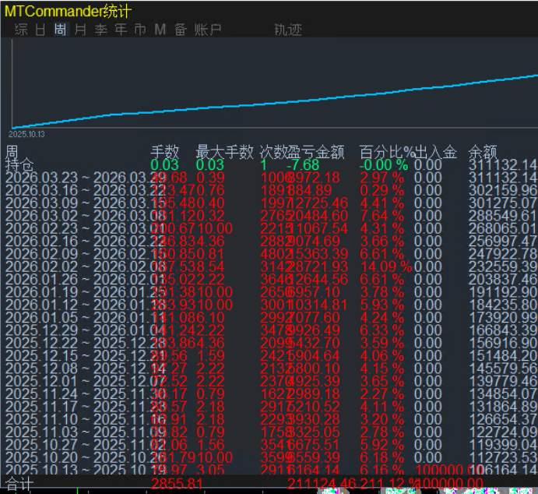Click the 2.78 % percentage cell
Viewport: 538px width, 494px height.
(x=382, y=432)
